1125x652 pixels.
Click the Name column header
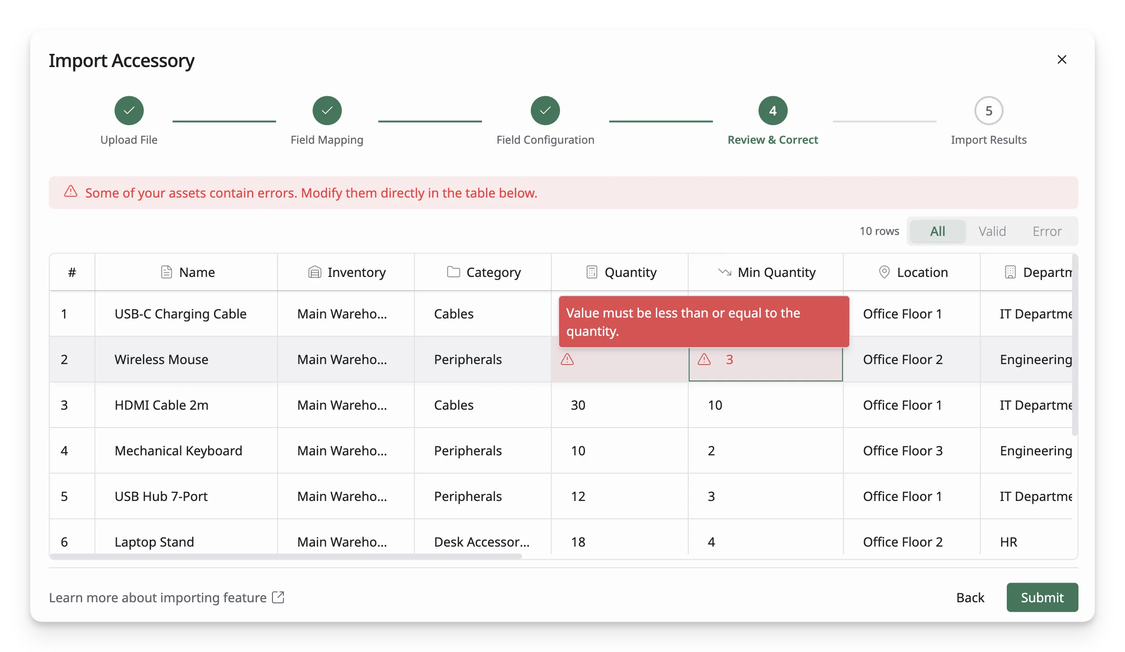coord(186,272)
